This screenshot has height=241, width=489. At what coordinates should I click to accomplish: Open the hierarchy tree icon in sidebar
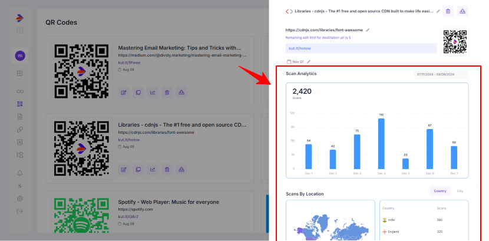pos(20,155)
